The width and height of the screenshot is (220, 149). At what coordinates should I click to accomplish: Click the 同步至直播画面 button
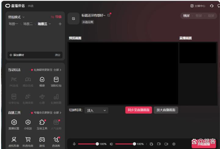tap(138, 110)
